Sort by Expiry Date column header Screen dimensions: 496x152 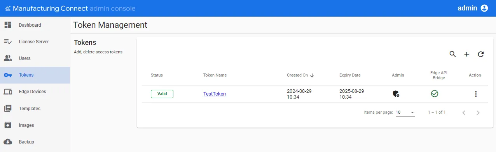[x=350, y=75]
